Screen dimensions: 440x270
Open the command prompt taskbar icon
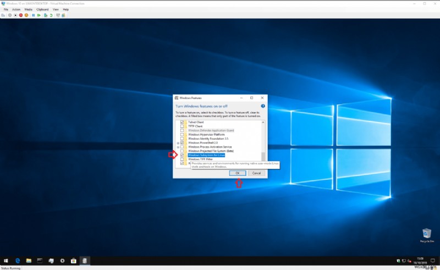click(x=40, y=261)
